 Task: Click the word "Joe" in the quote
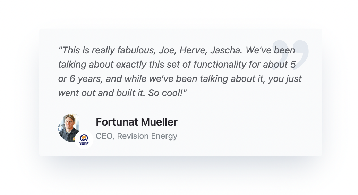click(x=167, y=50)
